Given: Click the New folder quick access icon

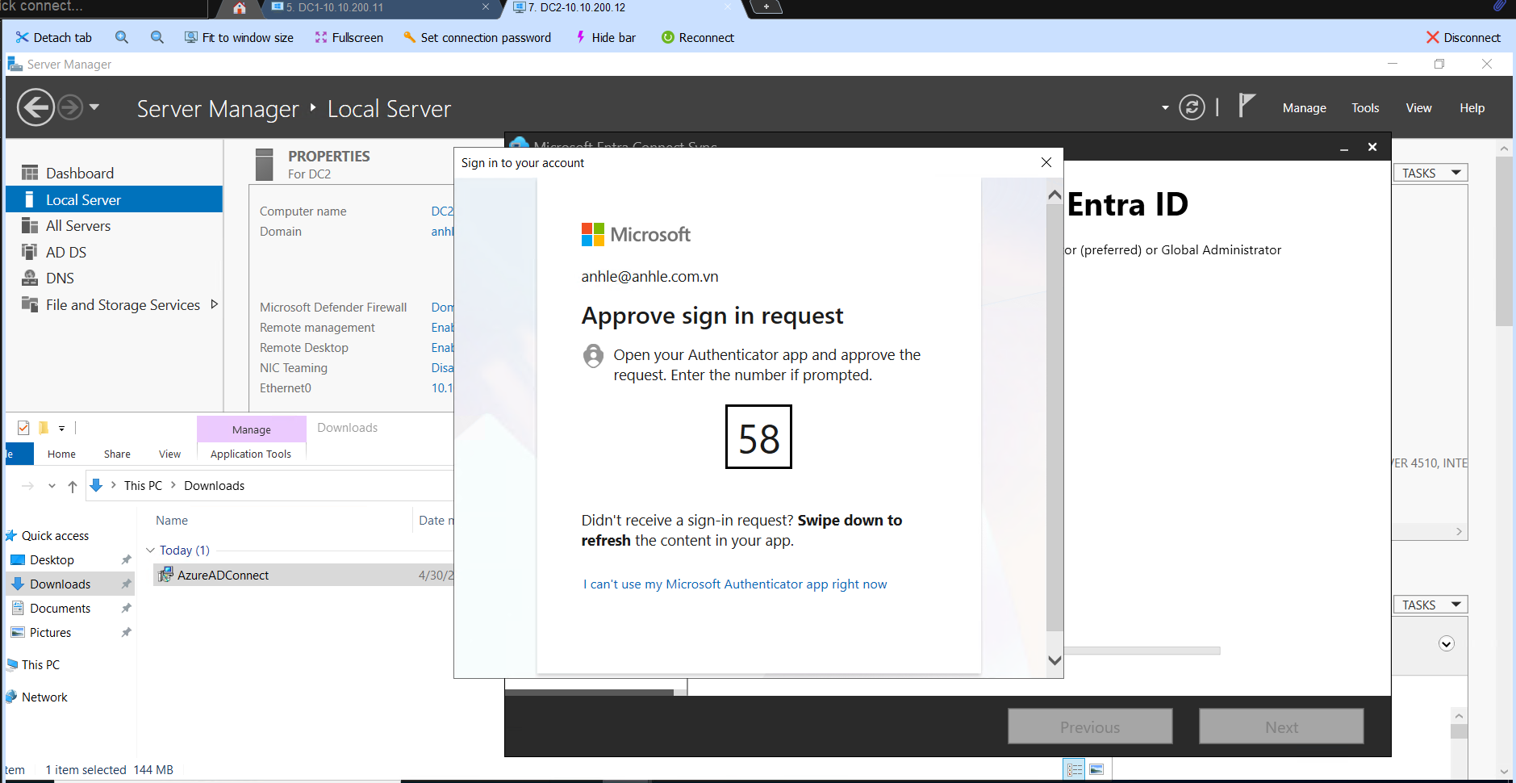Looking at the screenshot, I should [x=44, y=428].
